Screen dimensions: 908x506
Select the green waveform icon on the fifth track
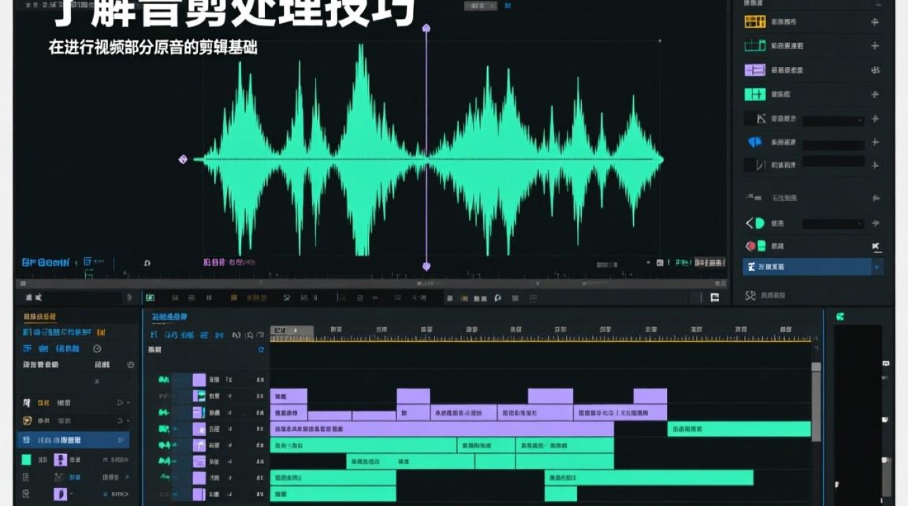coord(163,445)
